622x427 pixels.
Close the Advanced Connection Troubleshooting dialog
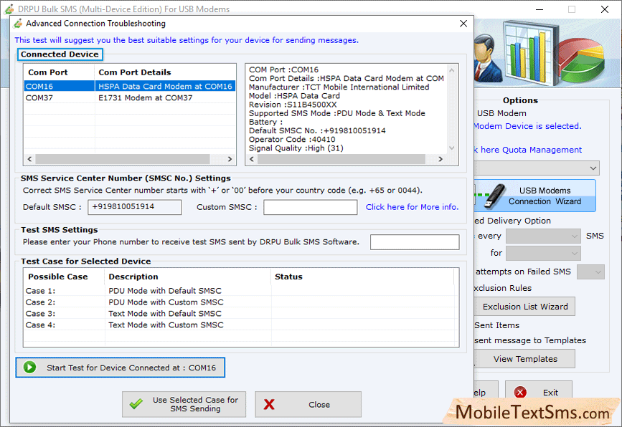[463, 24]
